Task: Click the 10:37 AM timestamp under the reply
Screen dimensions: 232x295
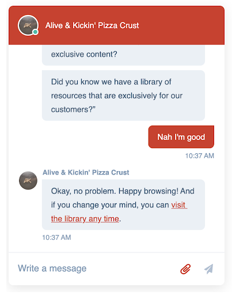Action: (56, 237)
